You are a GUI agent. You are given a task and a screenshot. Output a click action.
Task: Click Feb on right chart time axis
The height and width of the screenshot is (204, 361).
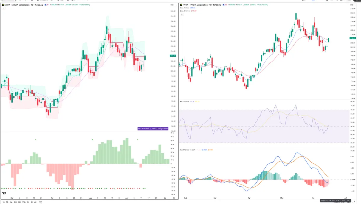point(186,199)
